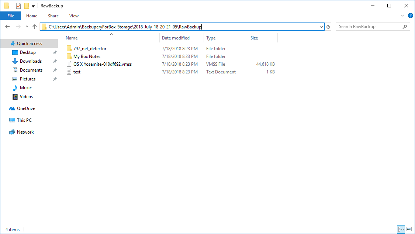This screenshot has height=234, width=415.
Task: Open Downloads in the navigation pane
Action: (x=31, y=61)
